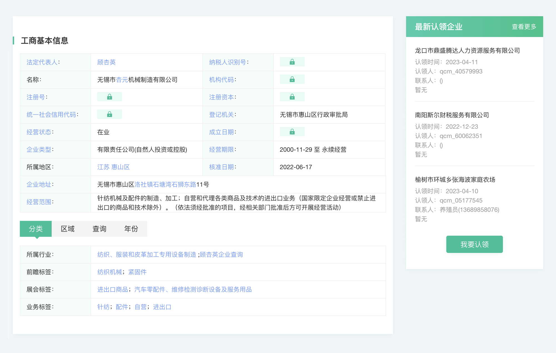
Task: Click contact 养殖员(13689858076)
Action: (x=470, y=210)
